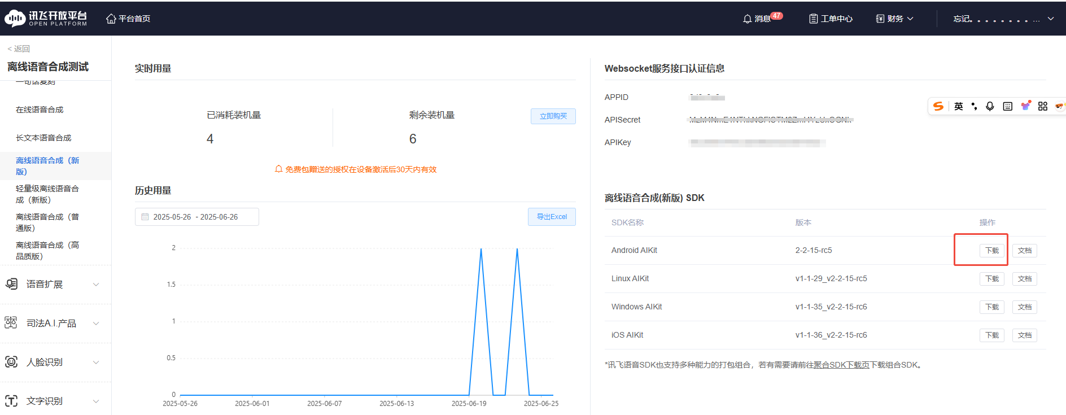Expand the 人脸识别 sidebar section
This screenshot has height=415, width=1066.
pos(96,362)
